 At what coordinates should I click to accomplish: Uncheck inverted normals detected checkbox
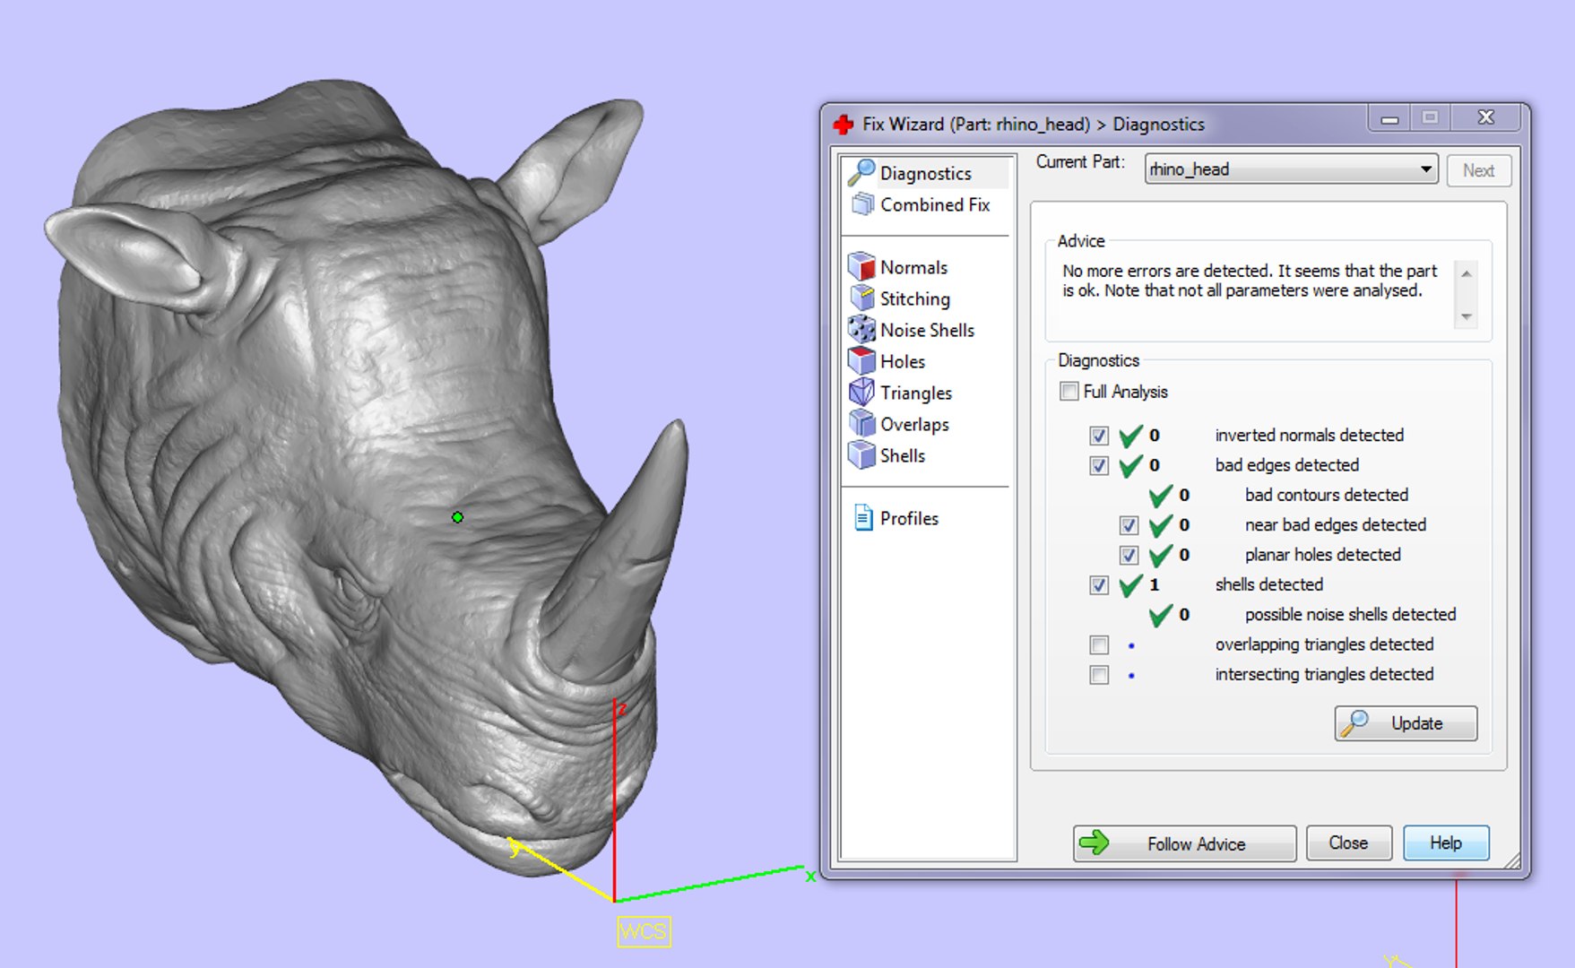coord(1099,436)
